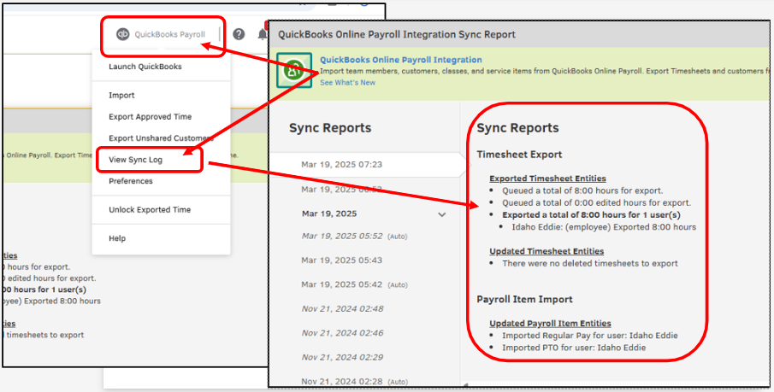Select Export Approved Time menu entry
This screenshot has width=774, height=392.
coord(150,117)
